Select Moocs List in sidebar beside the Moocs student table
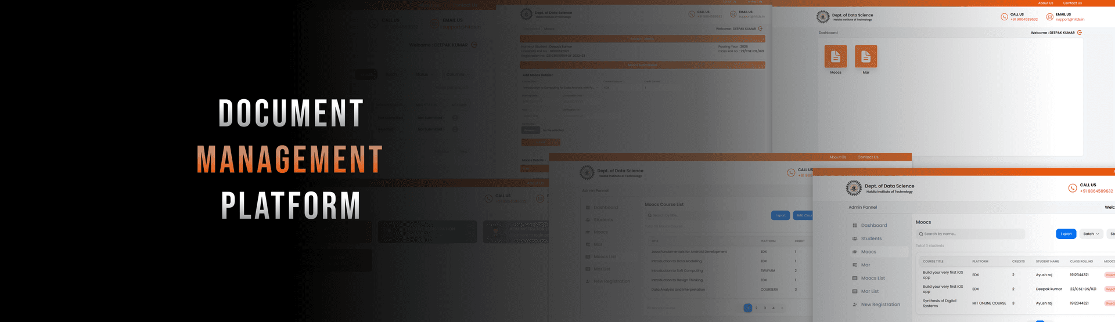1115x322 pixels. (x=873, y=278)
